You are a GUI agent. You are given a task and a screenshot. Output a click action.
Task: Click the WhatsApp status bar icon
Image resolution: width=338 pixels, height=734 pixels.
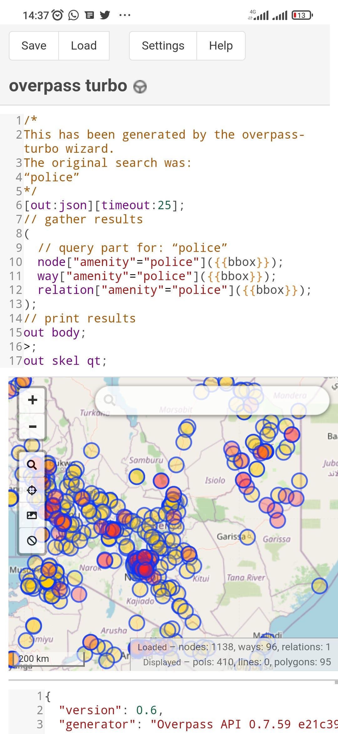(x=74, y=15)
